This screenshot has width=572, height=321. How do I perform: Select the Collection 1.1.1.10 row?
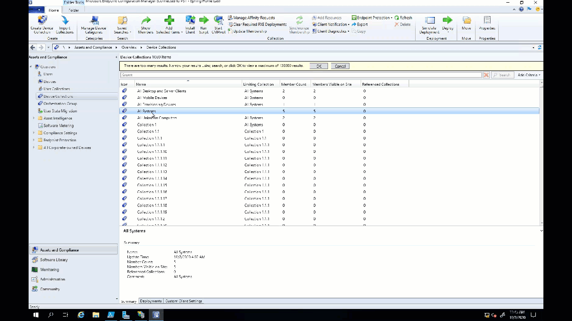click(329, 152)
